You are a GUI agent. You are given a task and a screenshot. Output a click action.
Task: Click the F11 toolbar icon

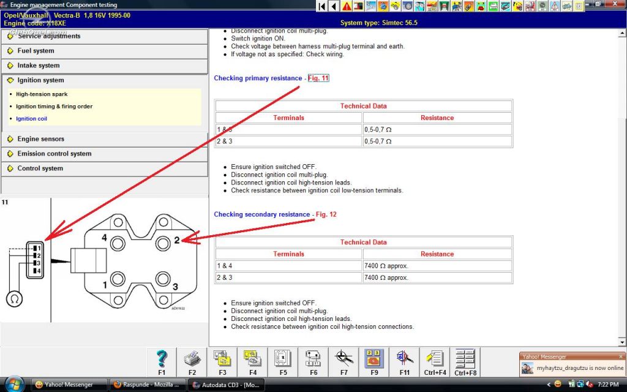tap(405, 362)
